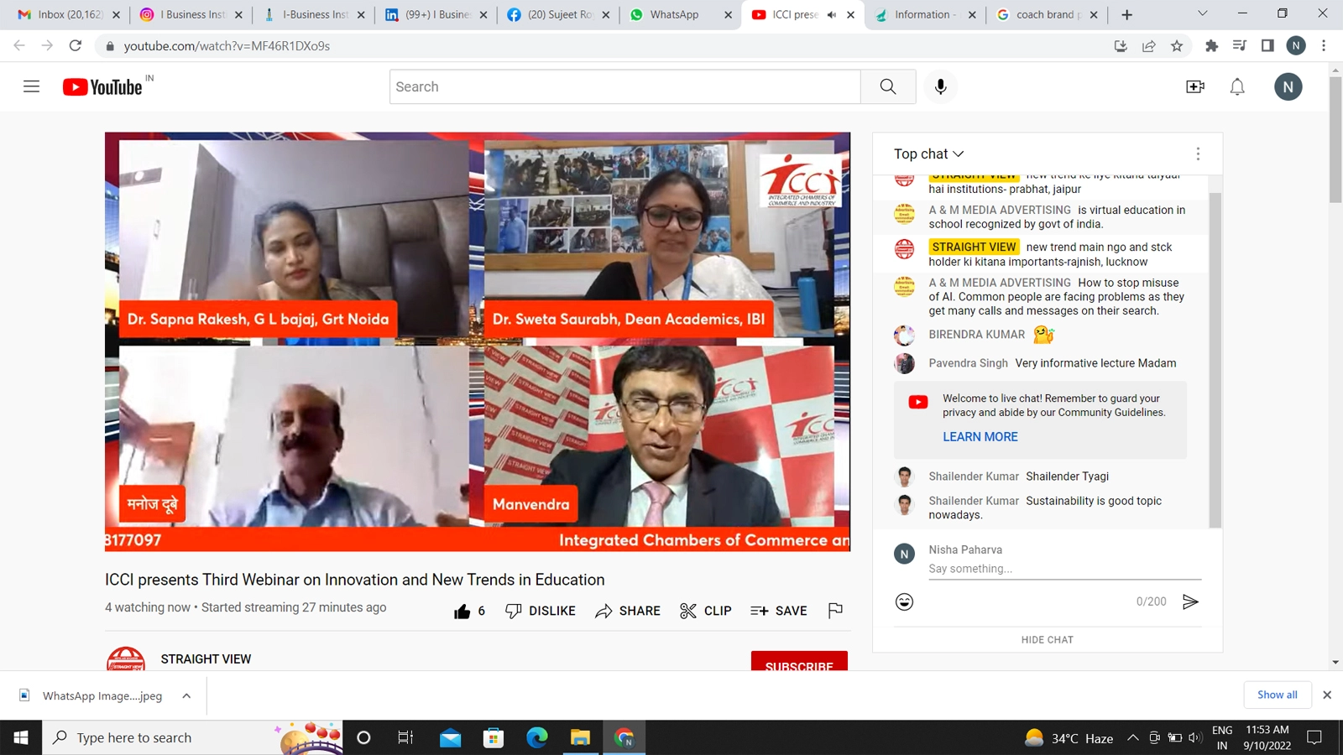Viewport: 1343px width, 755px height.
Task: Click the Say something chat input
Action: [1064, 569]
